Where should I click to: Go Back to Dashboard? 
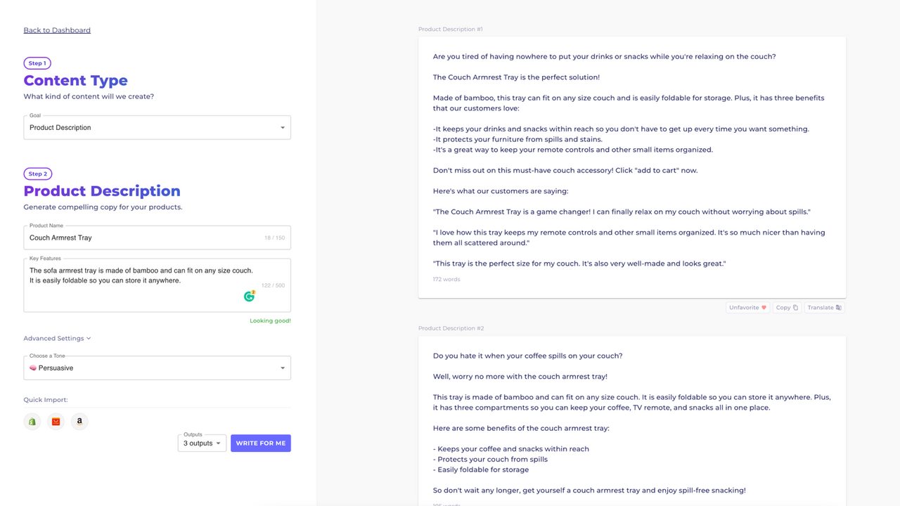tap(56, 30)
